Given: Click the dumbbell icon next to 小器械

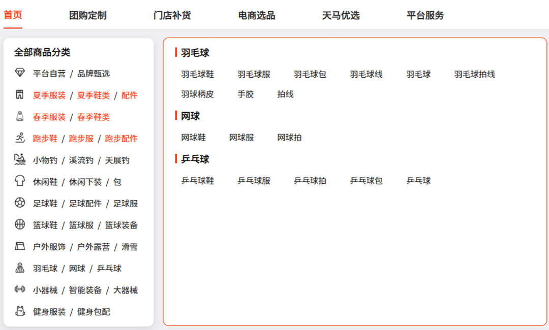Looking at the screenshot, I should (20, 290).
